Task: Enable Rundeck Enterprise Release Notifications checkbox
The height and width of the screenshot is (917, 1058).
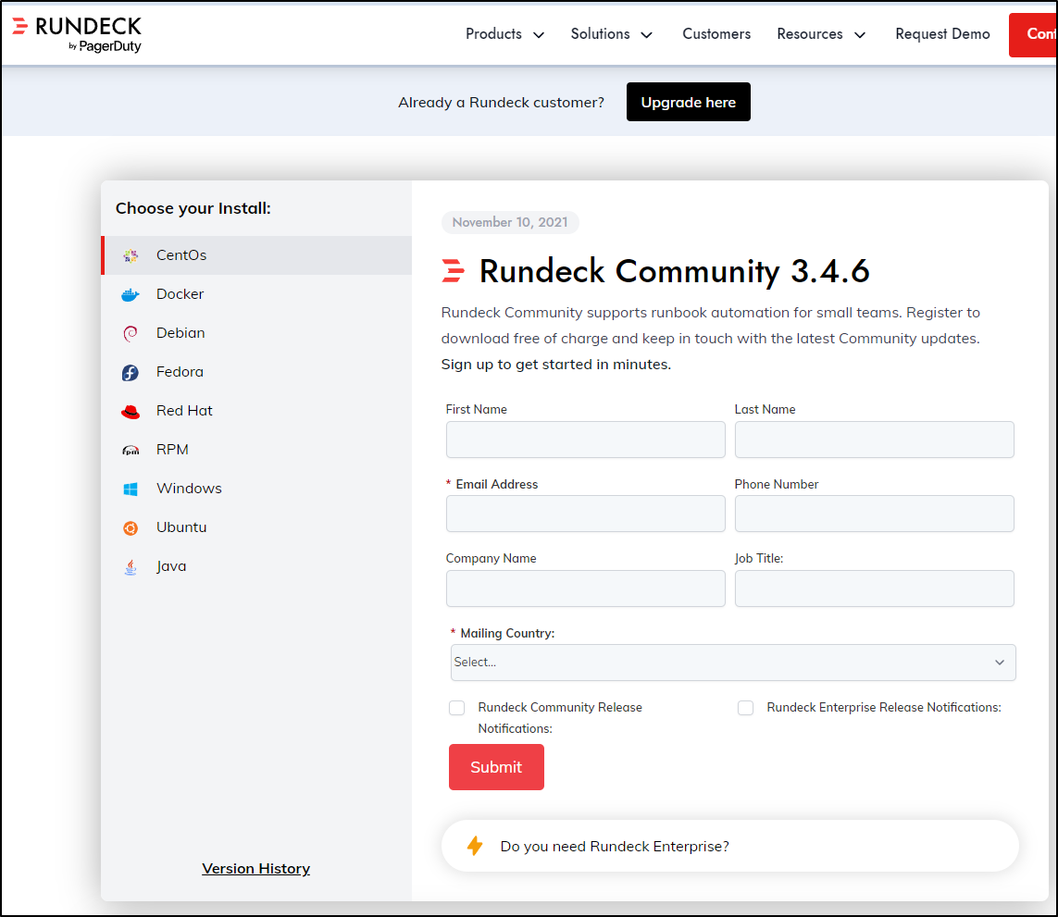Action: 745,707
